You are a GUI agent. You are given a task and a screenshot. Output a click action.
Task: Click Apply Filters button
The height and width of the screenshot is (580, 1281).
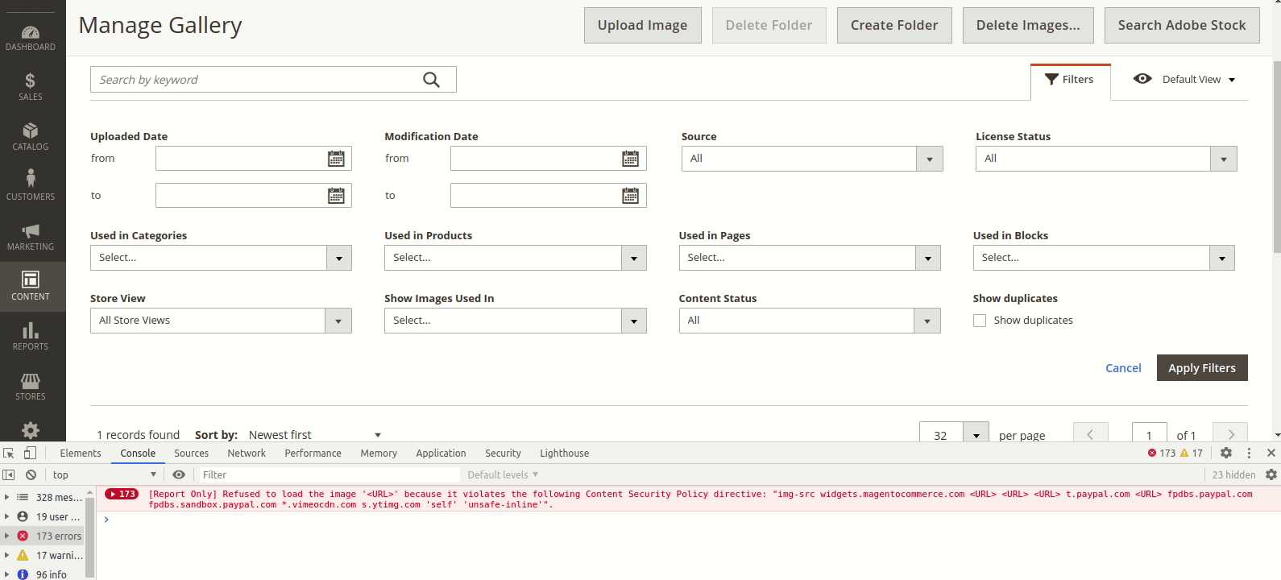point(1202,367)
